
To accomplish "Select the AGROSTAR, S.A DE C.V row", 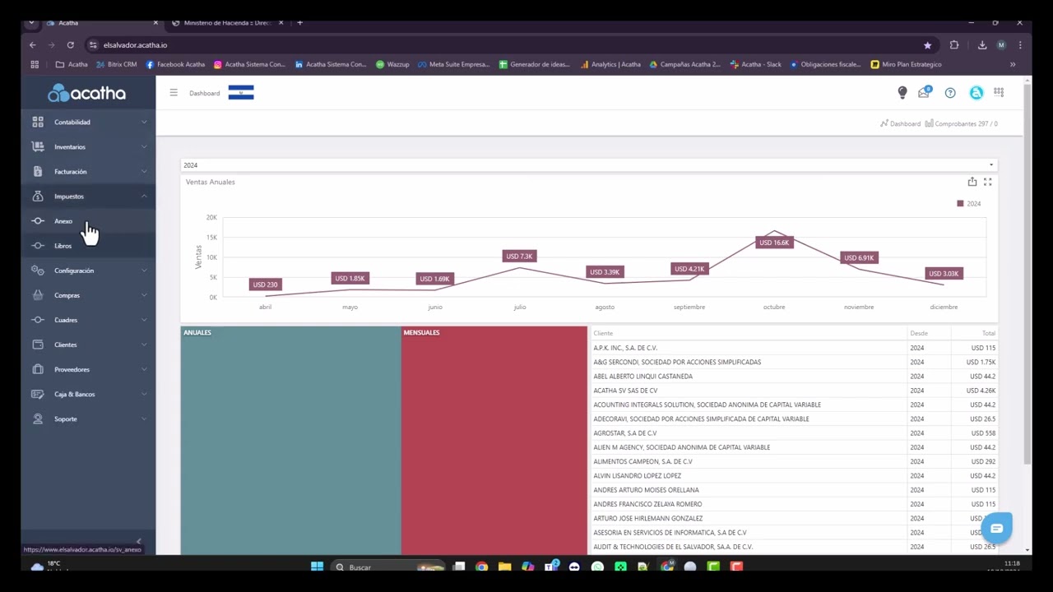I will [794, 433].
